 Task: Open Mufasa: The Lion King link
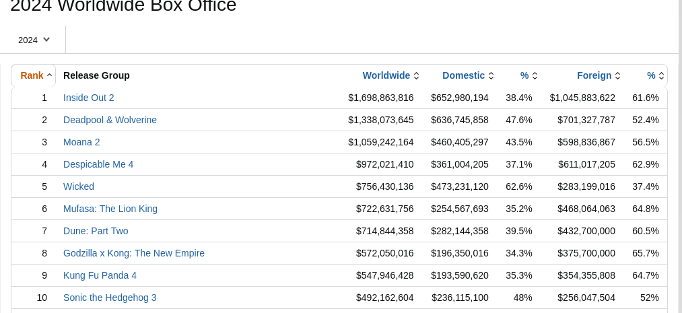click(110, 209)
